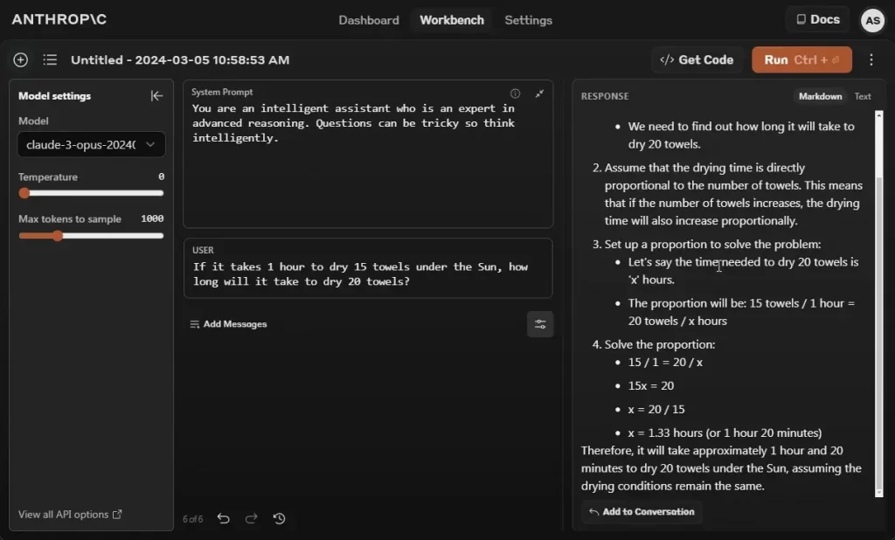Open the prompt list icon
Screen dimensions: 895x540
pyautogui.click(x=50, y=60)
